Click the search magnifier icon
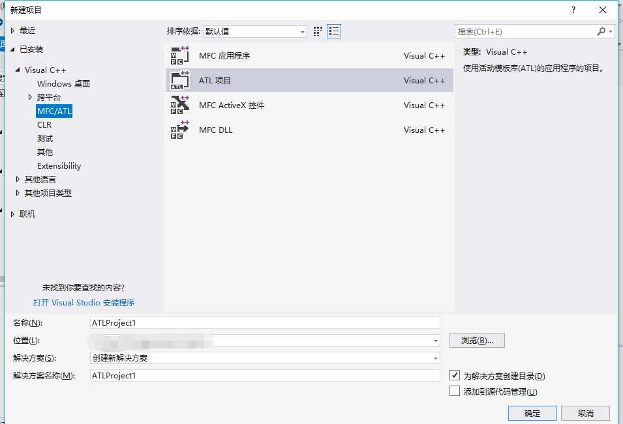Screen dimensions: 623x424 coord(601,31)
